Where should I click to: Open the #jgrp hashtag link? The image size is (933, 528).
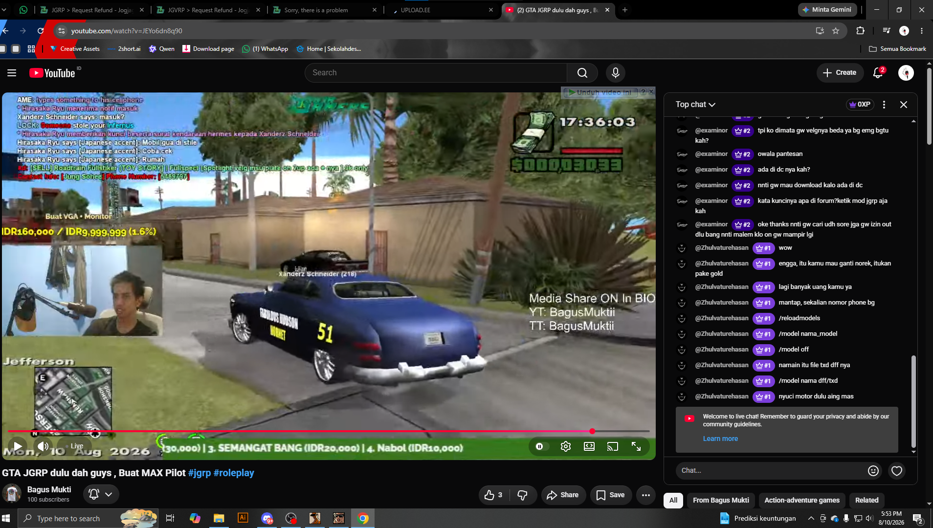200,473
